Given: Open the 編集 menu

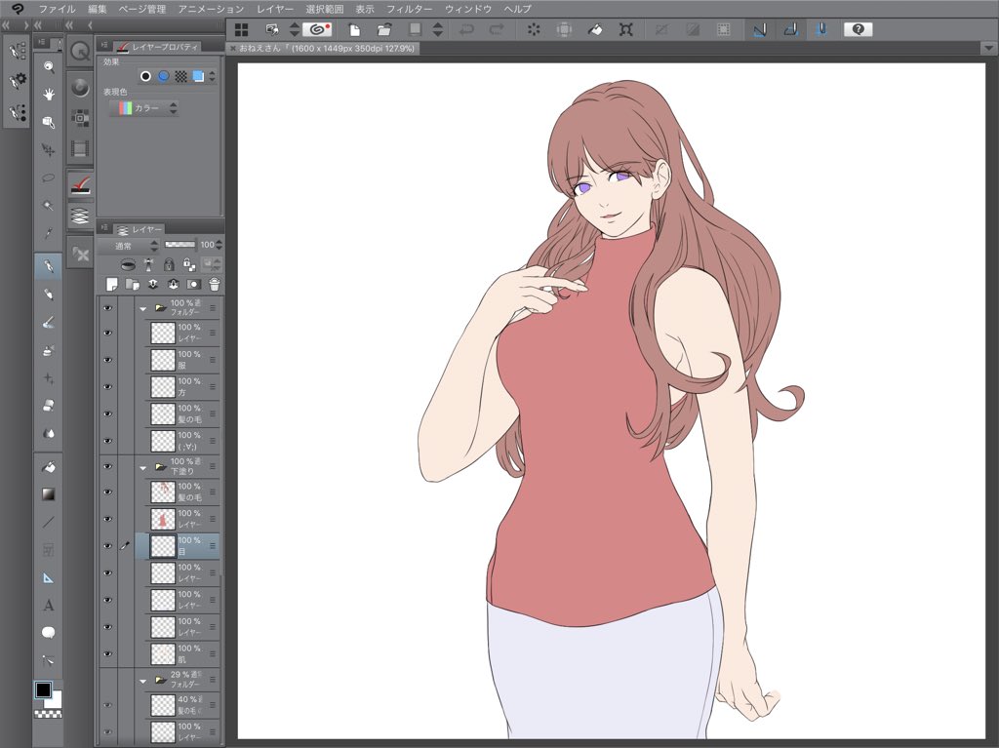Looking at the screenshot, I should click(x=98, y=9).
